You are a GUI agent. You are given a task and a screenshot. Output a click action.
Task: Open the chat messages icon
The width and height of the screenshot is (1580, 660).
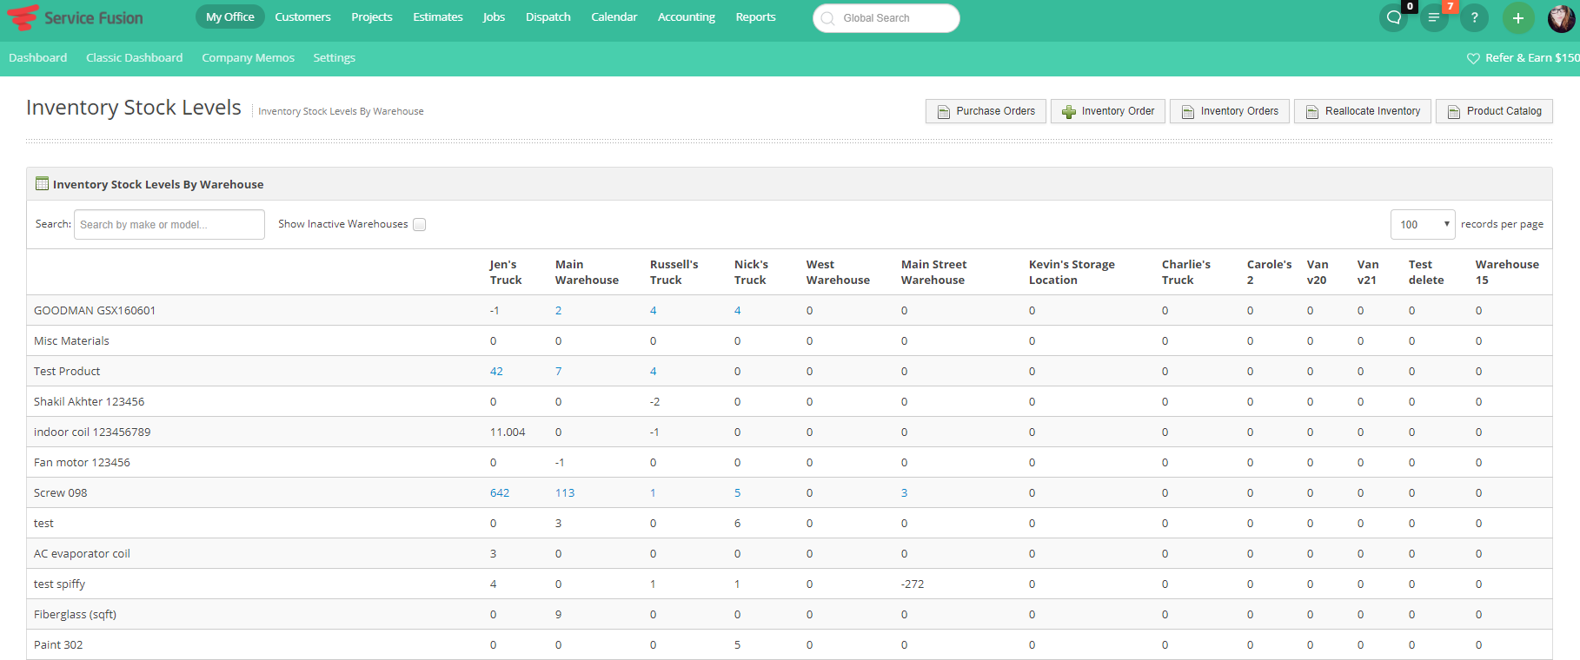tap(1394, 17)
